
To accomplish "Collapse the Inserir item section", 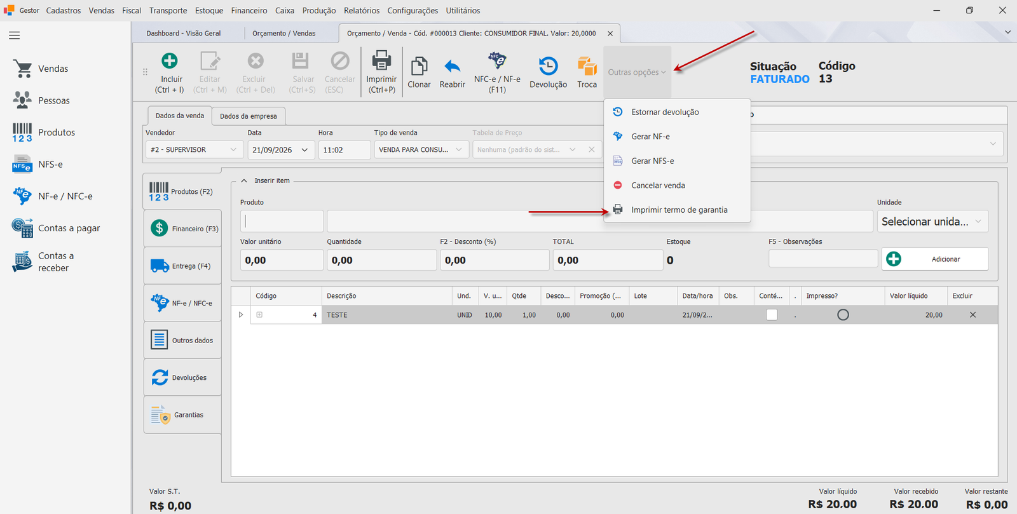I will tap(244, 181).
